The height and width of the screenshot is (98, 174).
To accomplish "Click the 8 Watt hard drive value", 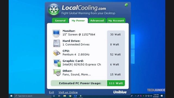I will pos(114,44).
